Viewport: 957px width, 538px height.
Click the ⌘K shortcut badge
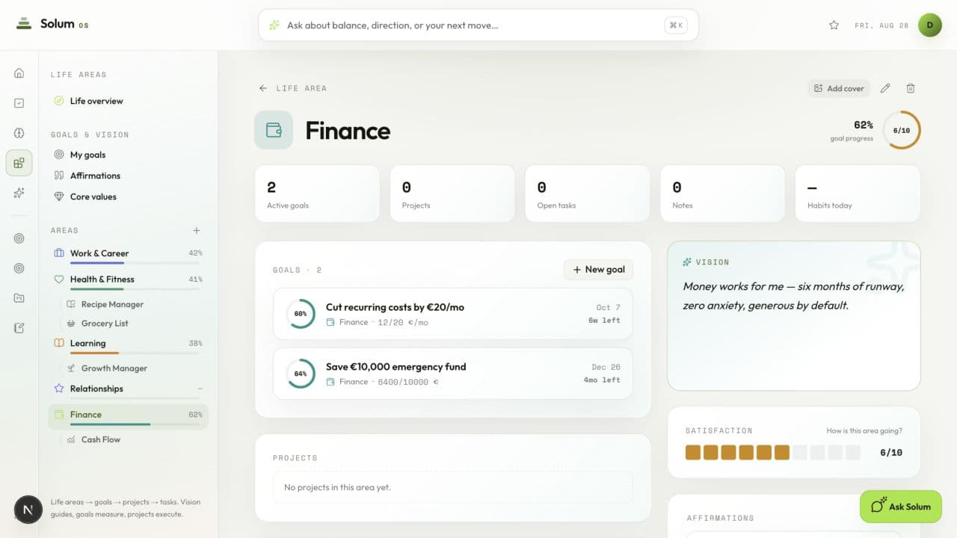(676, 25)
